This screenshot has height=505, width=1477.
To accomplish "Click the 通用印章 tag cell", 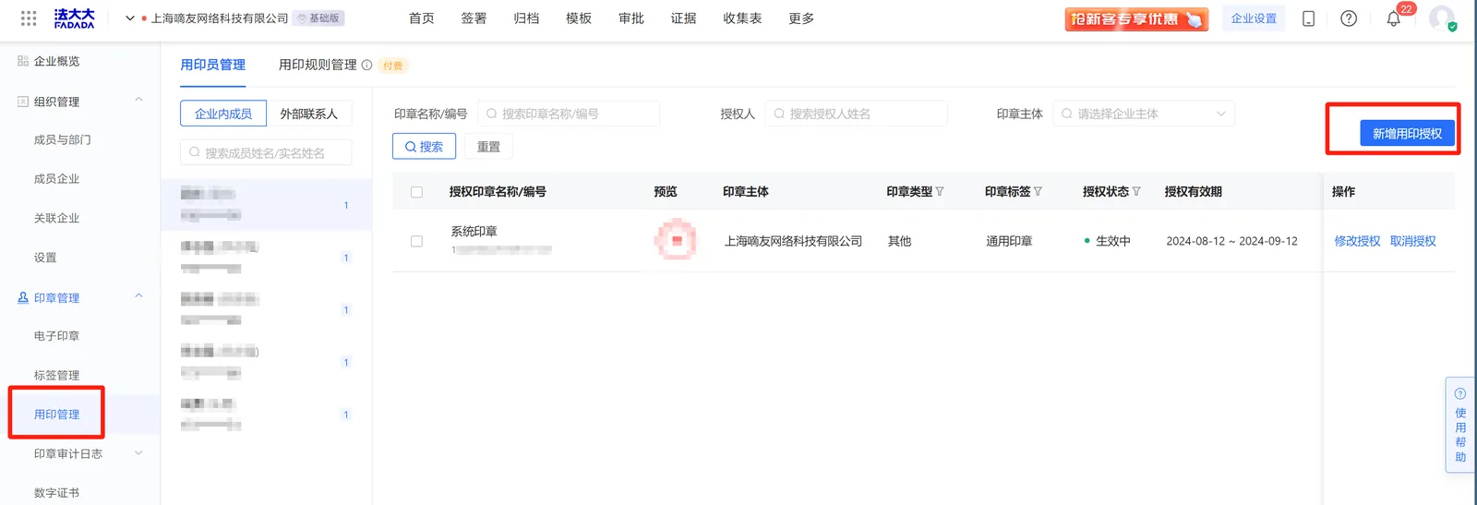I will (1009, 241).
